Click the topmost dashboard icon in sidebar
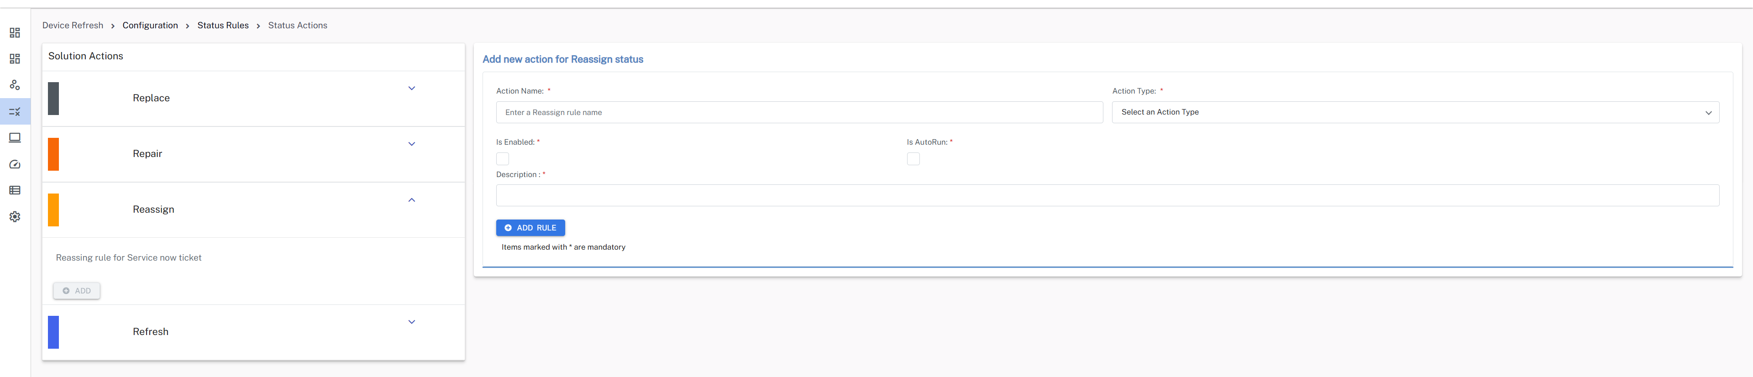This screenshot has width=1753, height=377. point(15,33)
